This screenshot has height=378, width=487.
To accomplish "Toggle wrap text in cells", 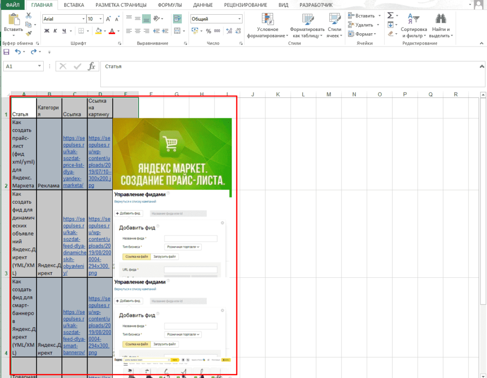I will click(177, 19).
